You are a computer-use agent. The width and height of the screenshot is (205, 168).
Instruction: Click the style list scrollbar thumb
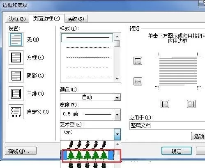pos(117,44)
